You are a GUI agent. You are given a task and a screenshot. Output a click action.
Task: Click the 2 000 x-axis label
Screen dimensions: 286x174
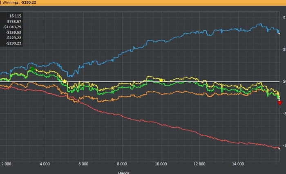(6, 164)
